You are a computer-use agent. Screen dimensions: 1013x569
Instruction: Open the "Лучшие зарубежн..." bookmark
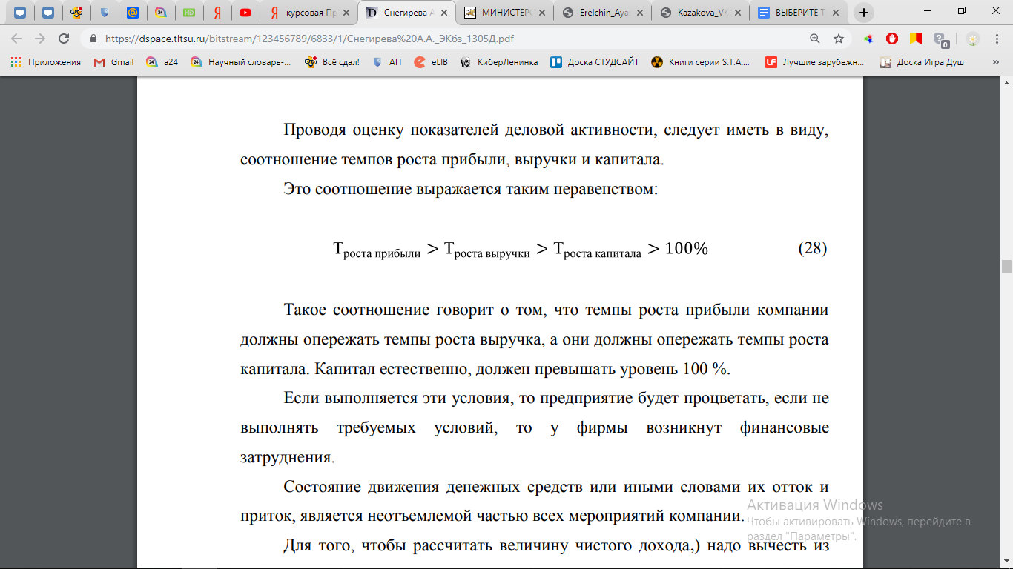[815, 62]
